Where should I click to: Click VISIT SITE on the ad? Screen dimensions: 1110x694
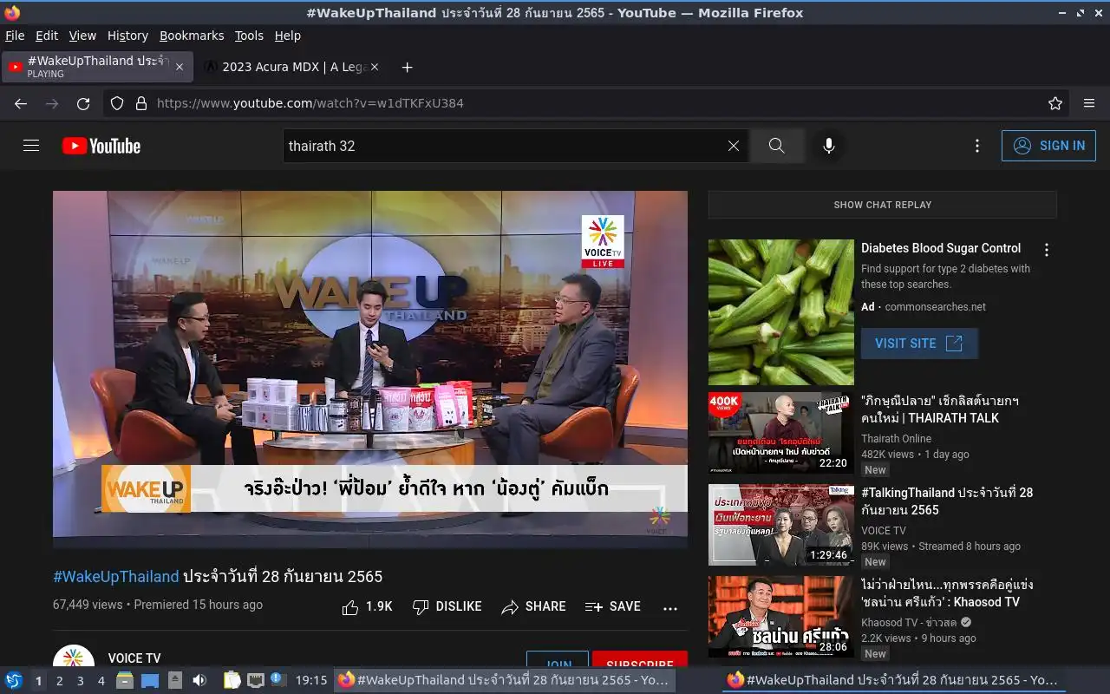point(919,344)
